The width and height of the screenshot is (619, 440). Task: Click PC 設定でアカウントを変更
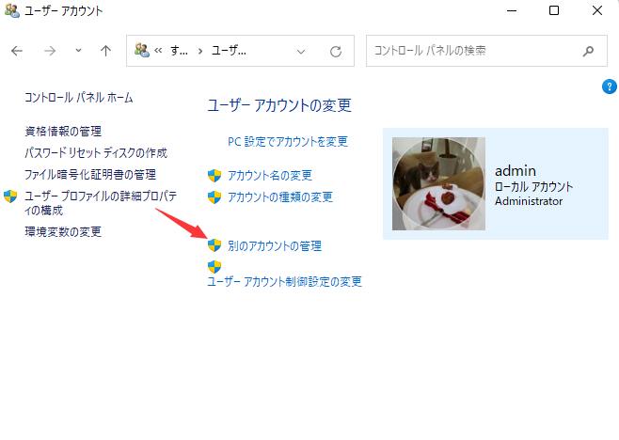[288, 141]
